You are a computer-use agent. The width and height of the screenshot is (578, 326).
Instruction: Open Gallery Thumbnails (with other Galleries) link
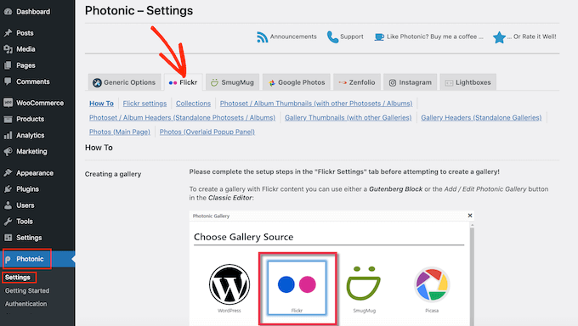[x=348, y=117]
